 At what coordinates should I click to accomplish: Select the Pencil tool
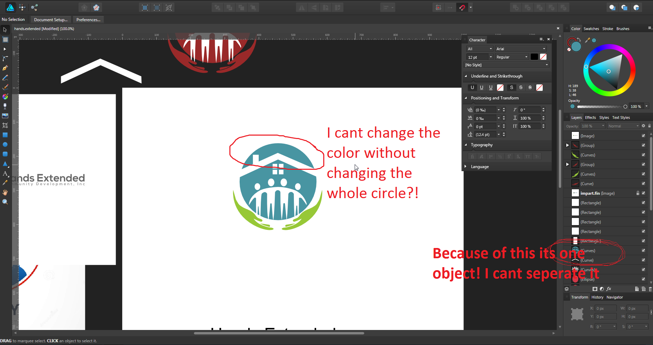click(x=5, y=78)
